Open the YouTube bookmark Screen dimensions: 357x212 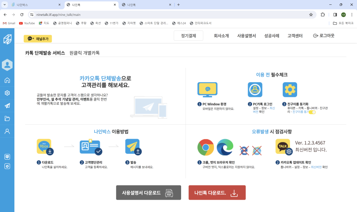[27, 23]
